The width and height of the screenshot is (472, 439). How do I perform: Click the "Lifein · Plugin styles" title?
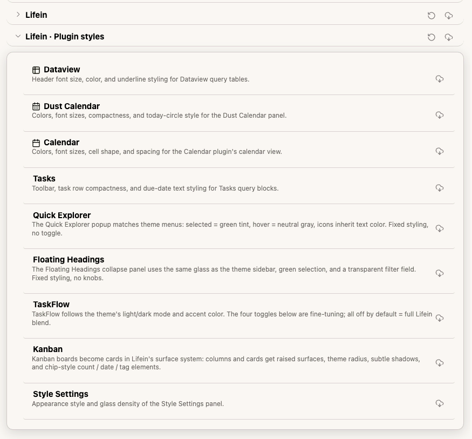click(65, 37)
